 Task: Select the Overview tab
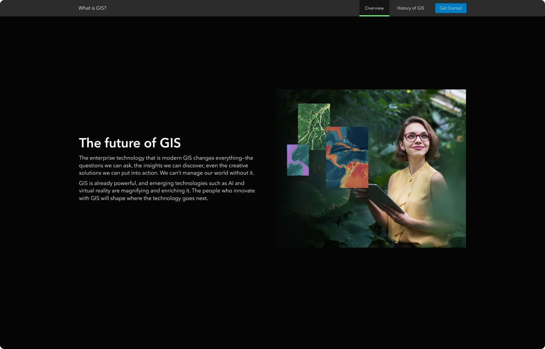click(x=374, y=8)
